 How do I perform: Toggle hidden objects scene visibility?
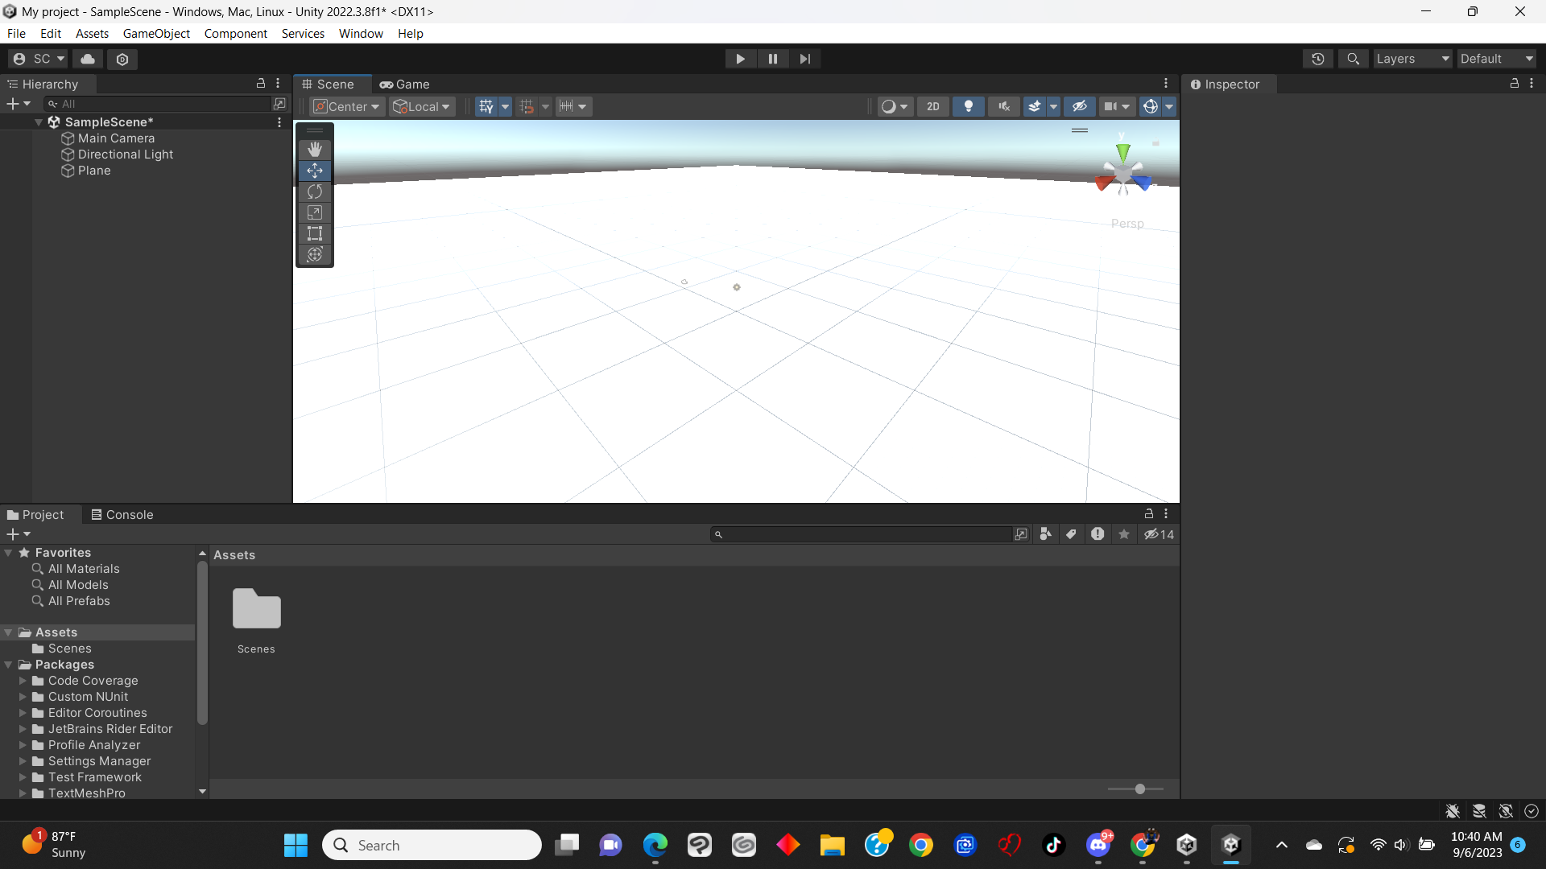pyautogui.click(x=1080, y=106)
